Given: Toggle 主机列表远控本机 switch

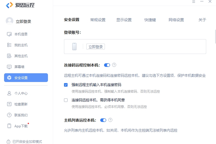Looking at the screenshot, I should (x=103, y=120).
